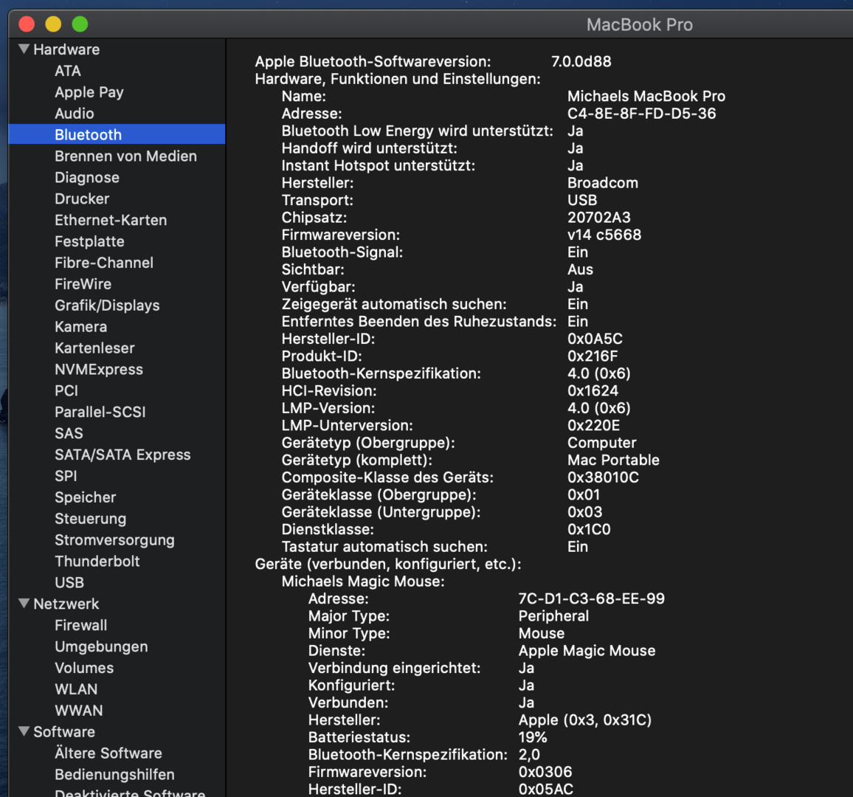
Task: Collapse the Netzwerk section triangle
Action: pos(24,604)
